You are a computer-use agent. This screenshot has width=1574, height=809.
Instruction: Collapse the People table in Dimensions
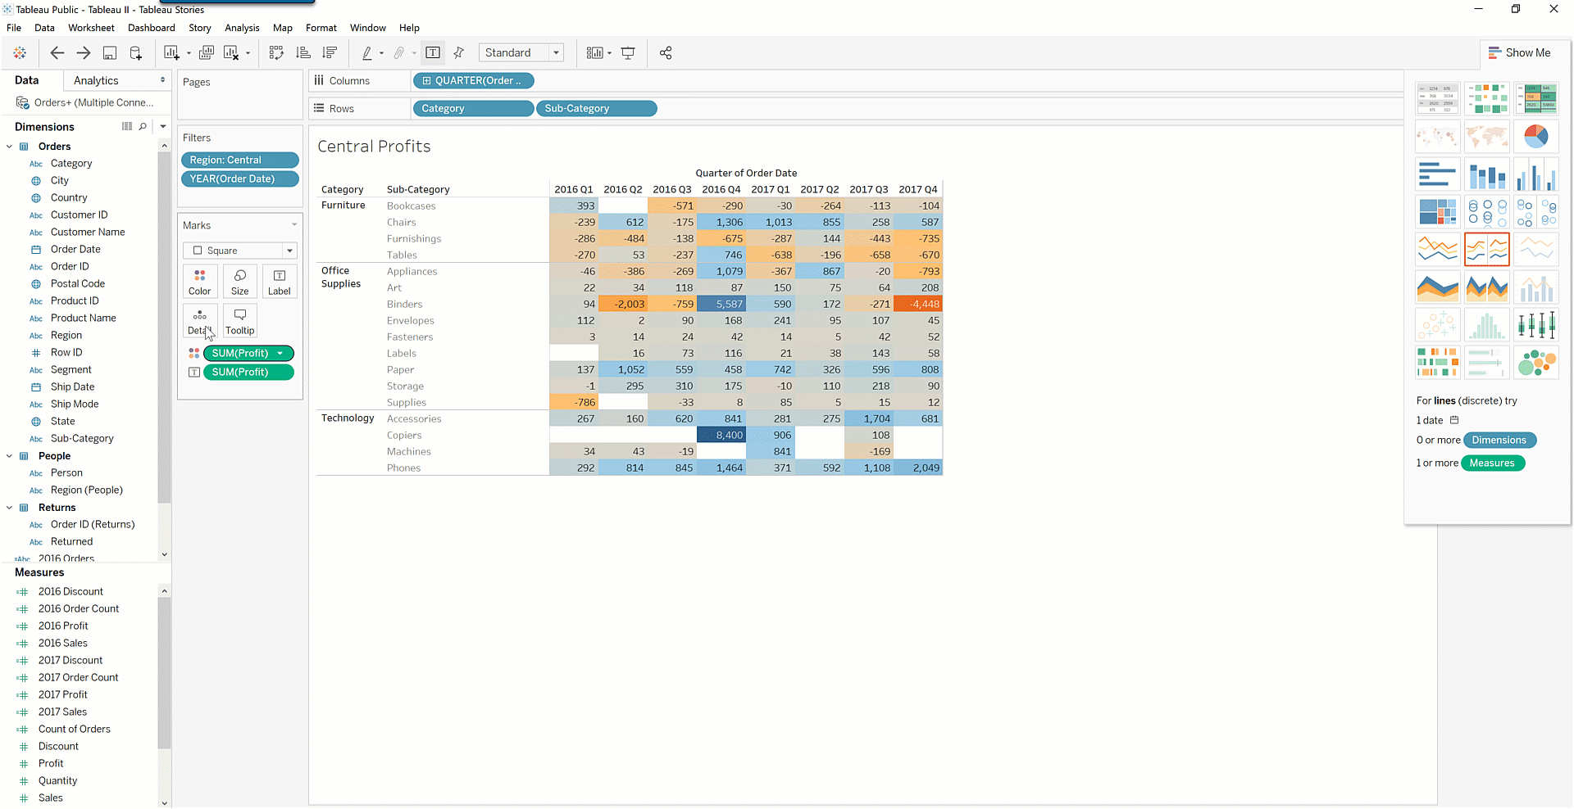click(9, 456)
